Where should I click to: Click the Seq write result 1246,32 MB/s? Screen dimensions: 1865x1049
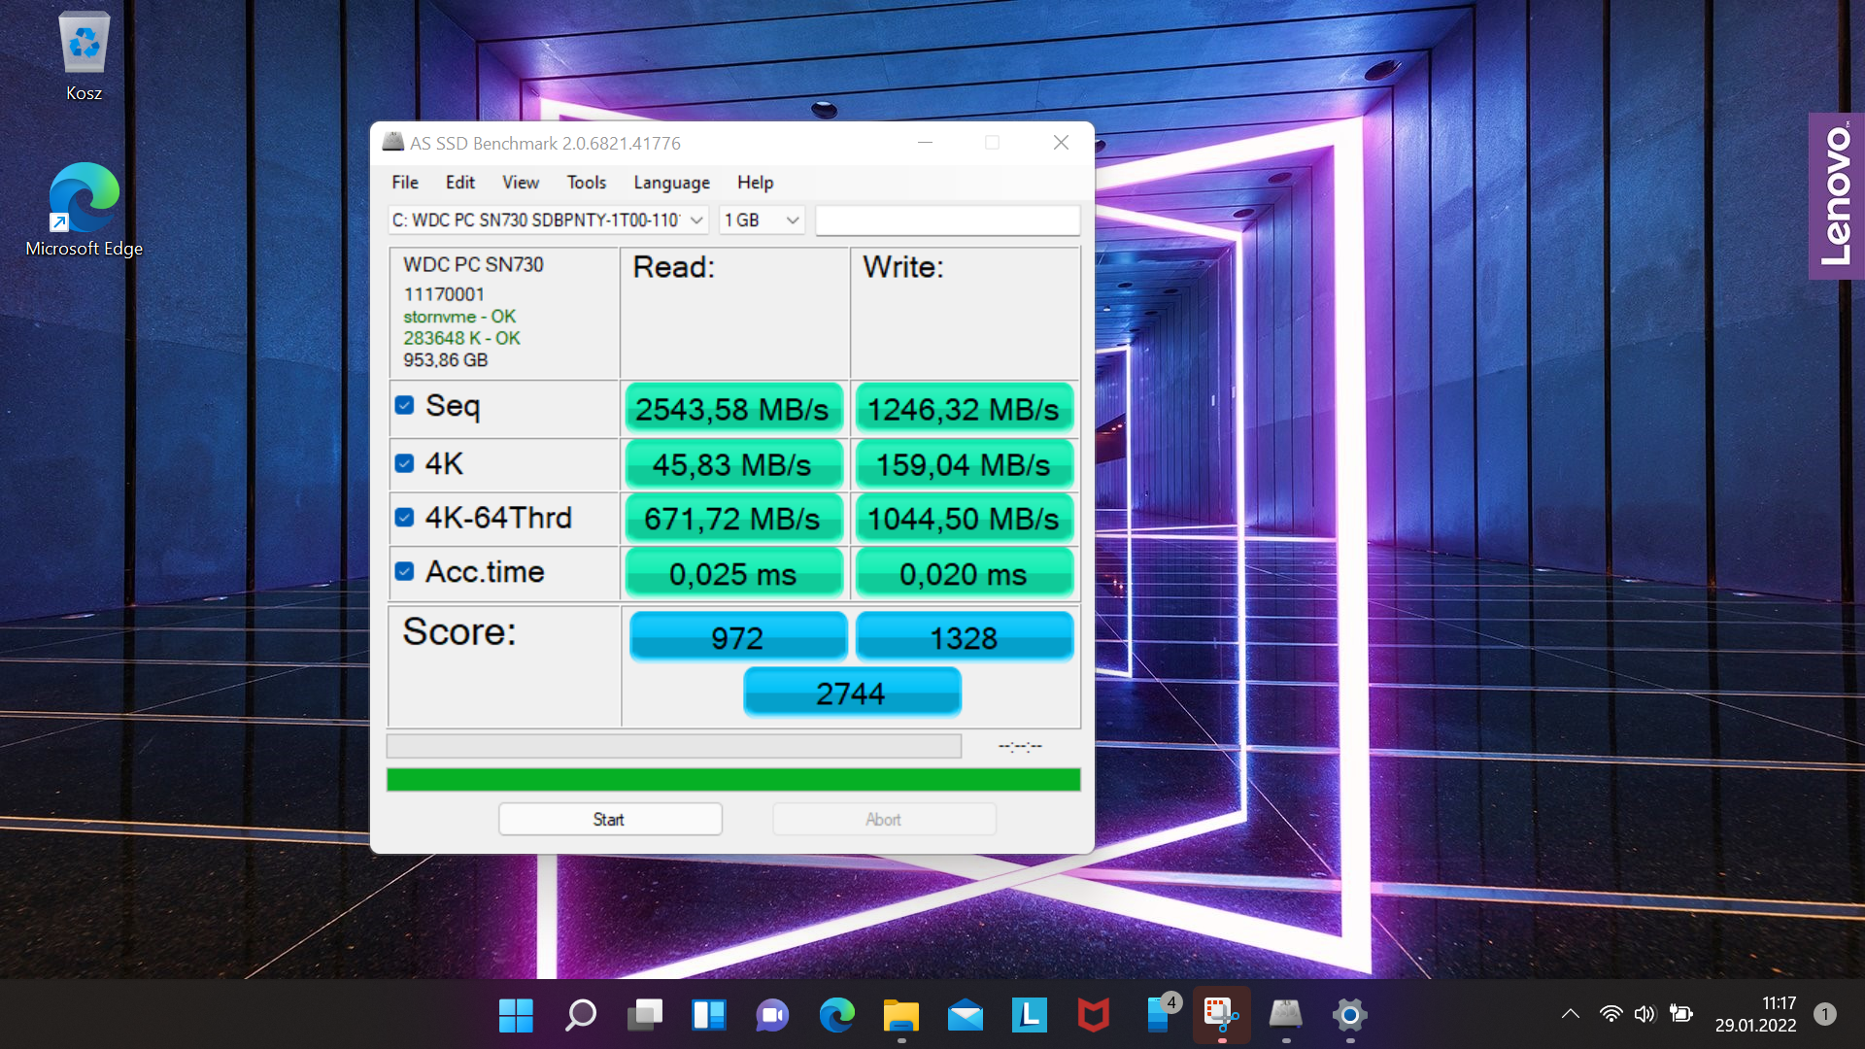coord(964,409)
